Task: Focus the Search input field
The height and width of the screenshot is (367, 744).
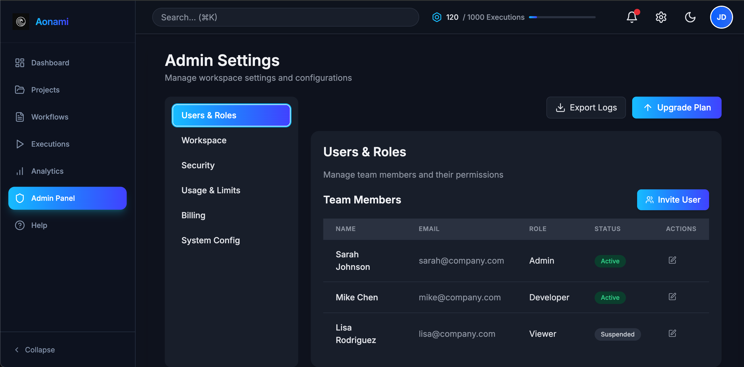Action: coord(285,17)
